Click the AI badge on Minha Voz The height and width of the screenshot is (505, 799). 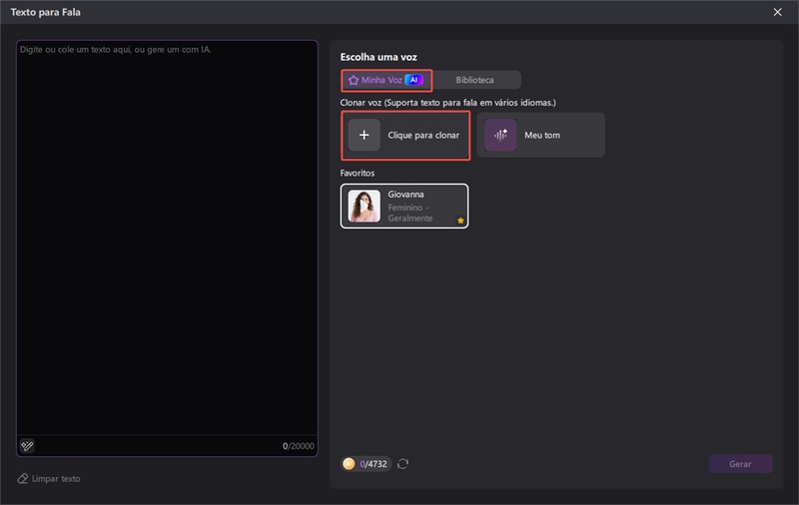point(414,80)
